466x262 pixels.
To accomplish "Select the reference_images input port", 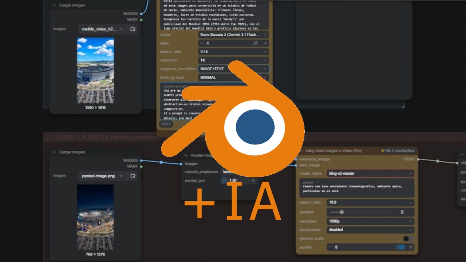I will [296, 159].
